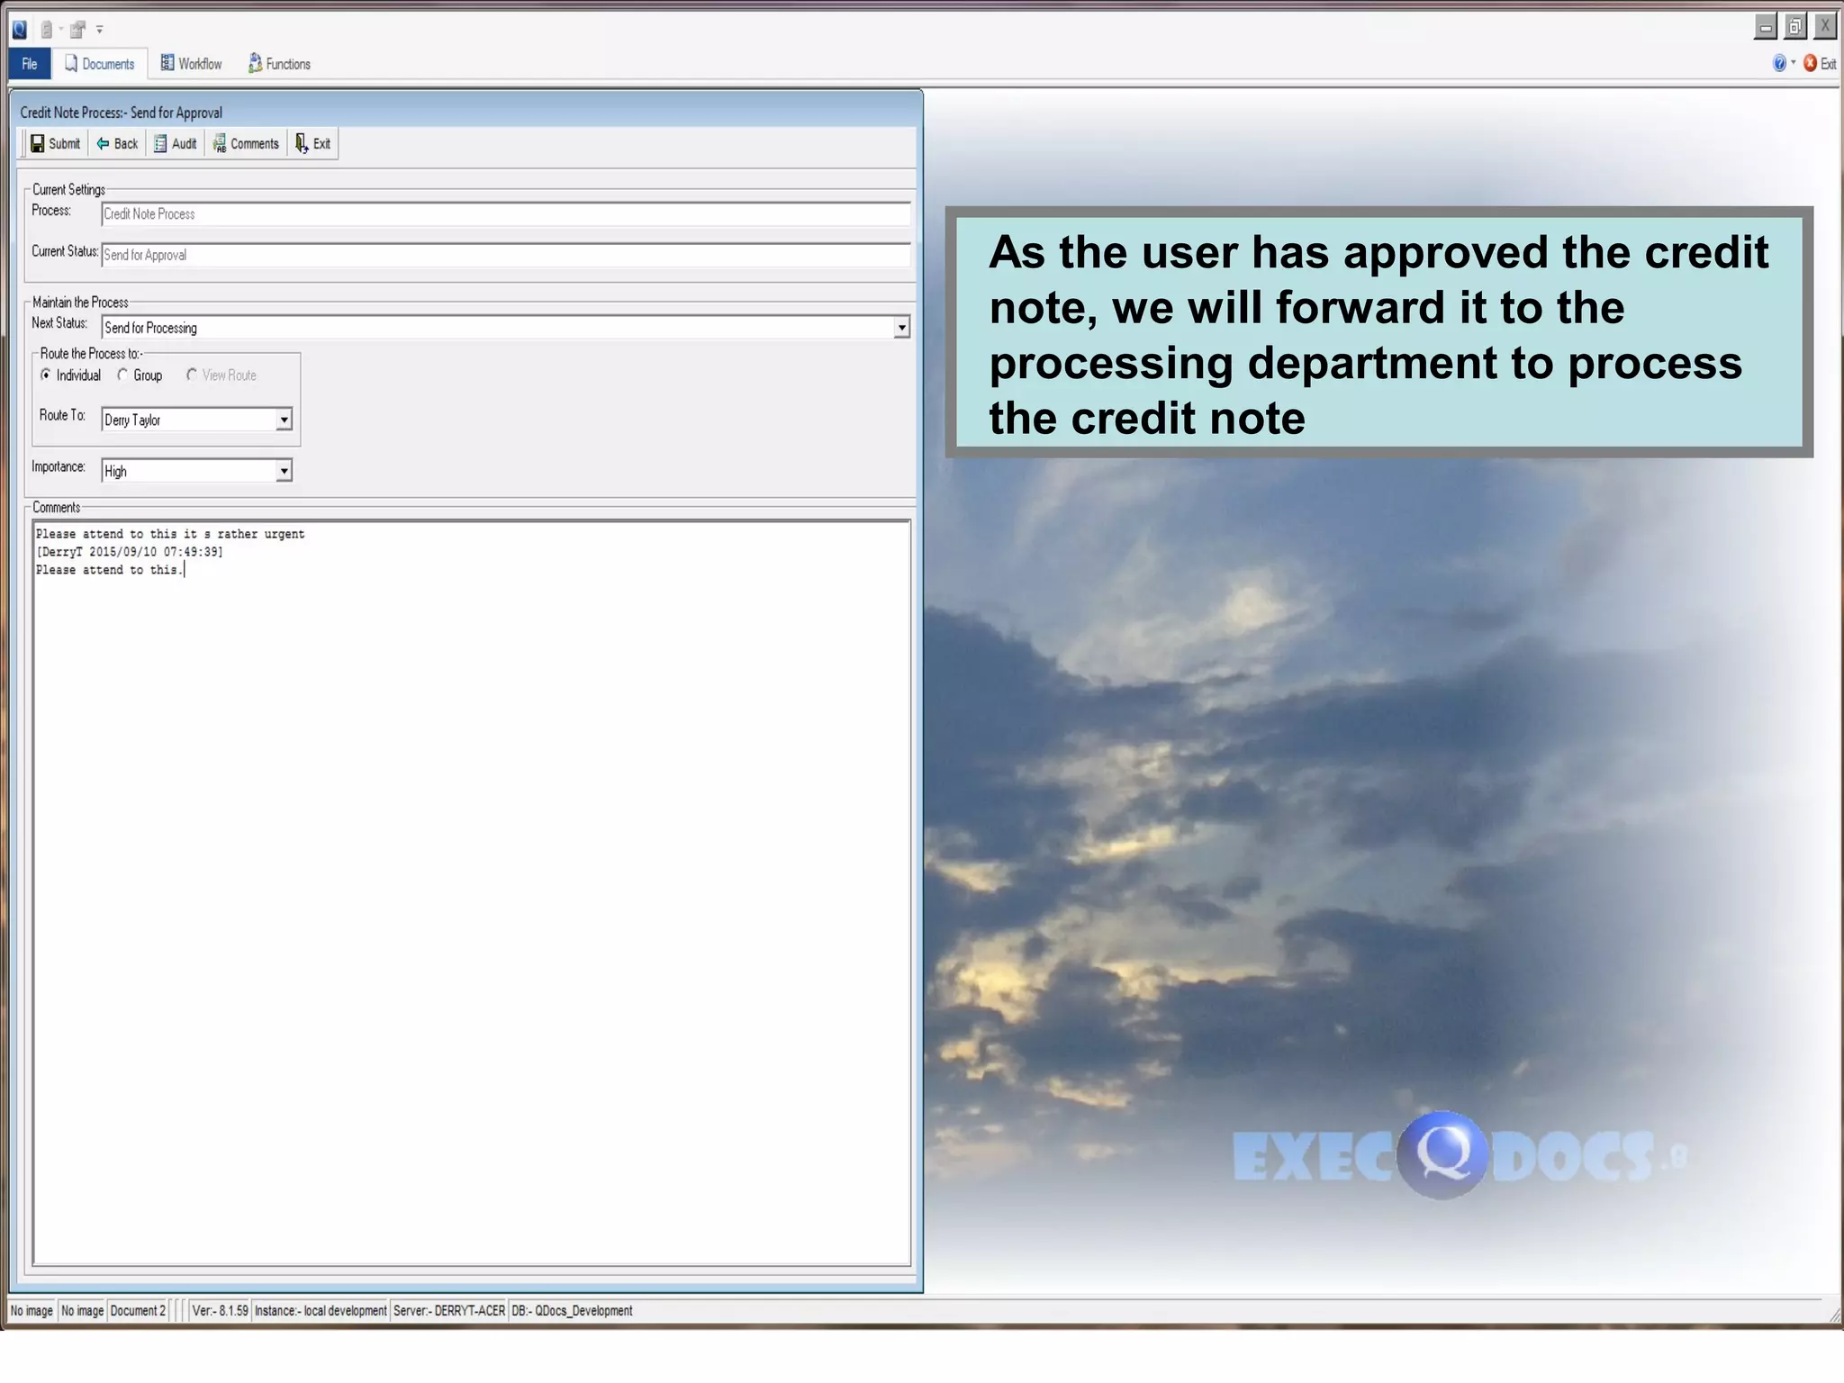Expand the Importance dropdown
The width and height of the screenshot is (1844, 1383).
(284, 471)
